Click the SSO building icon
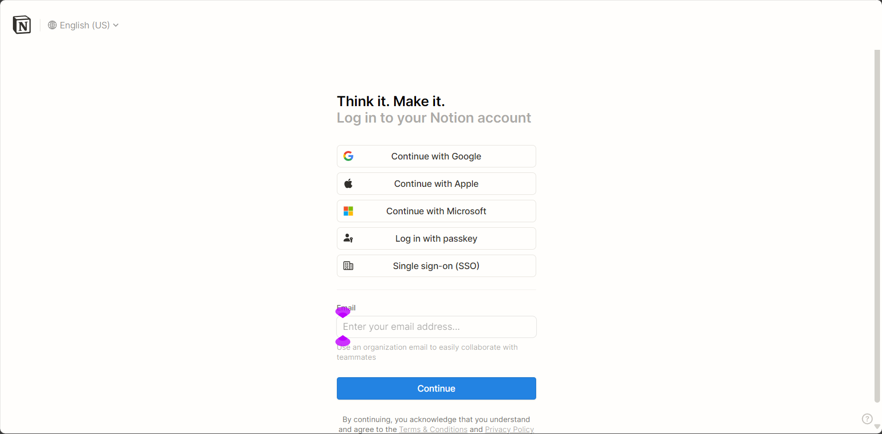882x434 pixels. pos(348,266)
